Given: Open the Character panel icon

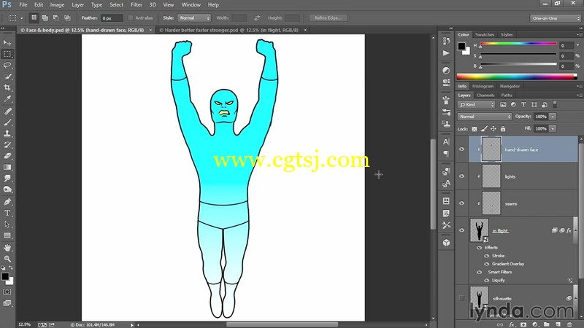Looking at the screenshot, I should tap(446, 141).
